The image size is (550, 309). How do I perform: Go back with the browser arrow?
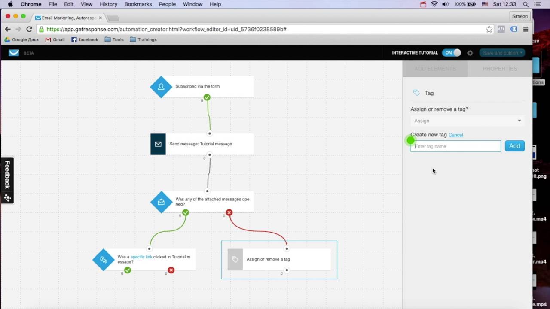(x=8, y=29)
